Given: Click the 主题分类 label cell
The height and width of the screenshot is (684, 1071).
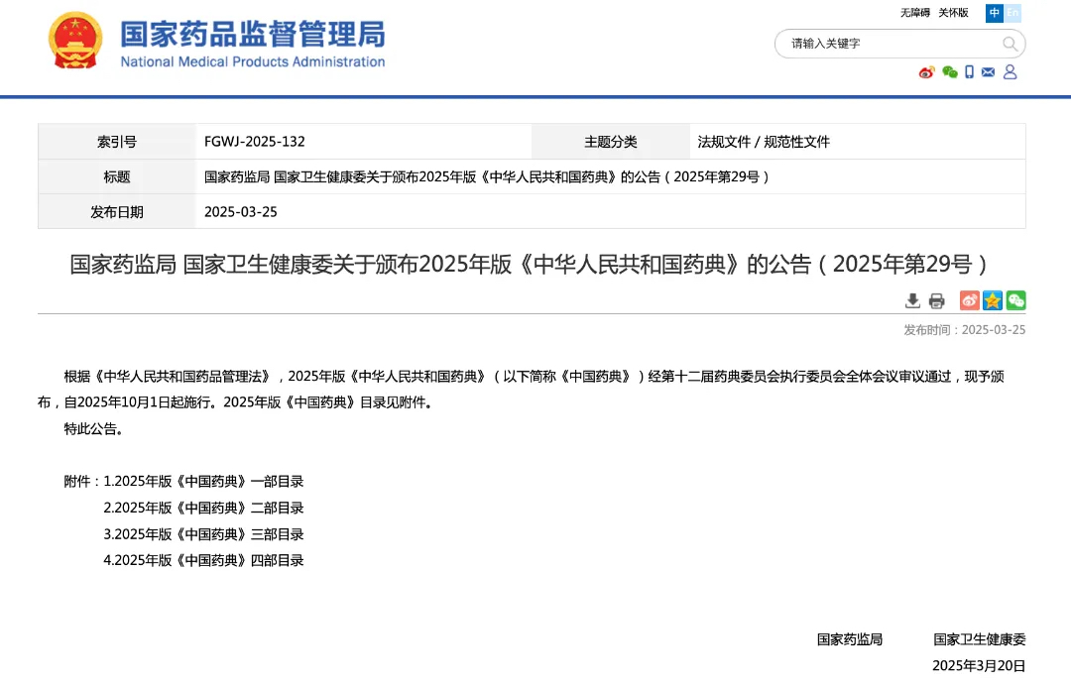Looking at the screenshot, I should [x=611, y=142].
